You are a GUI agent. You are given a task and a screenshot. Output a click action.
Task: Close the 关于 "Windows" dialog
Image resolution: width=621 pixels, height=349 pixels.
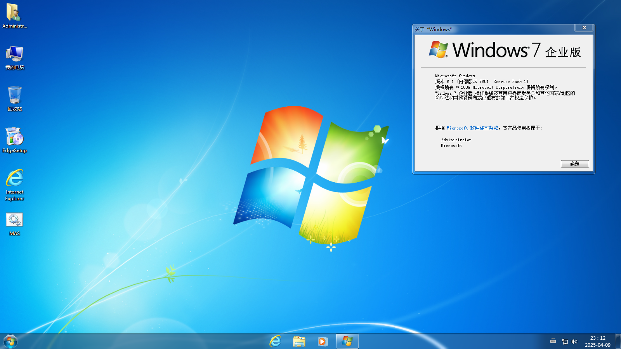pos(584,28)
